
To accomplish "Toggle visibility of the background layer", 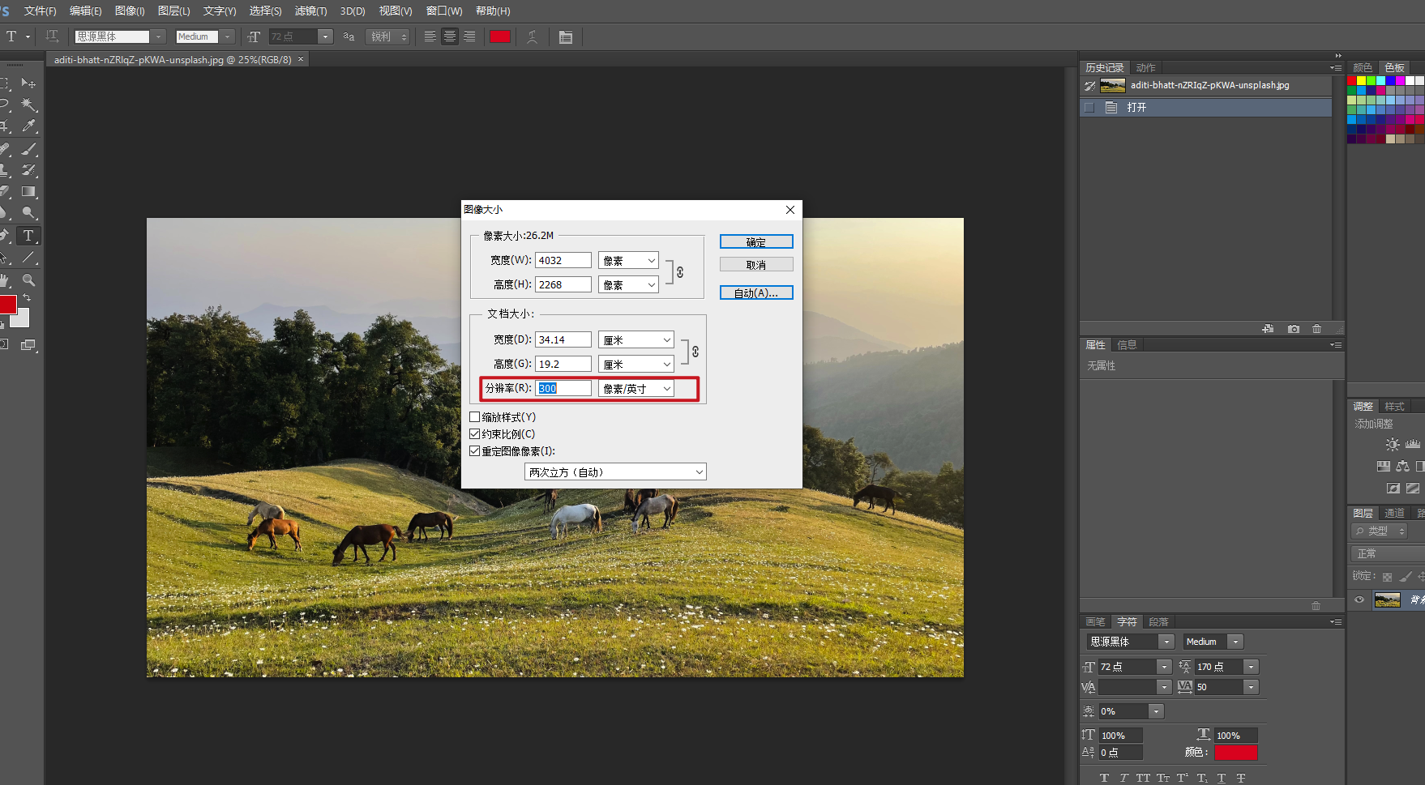I will 1359,599.
